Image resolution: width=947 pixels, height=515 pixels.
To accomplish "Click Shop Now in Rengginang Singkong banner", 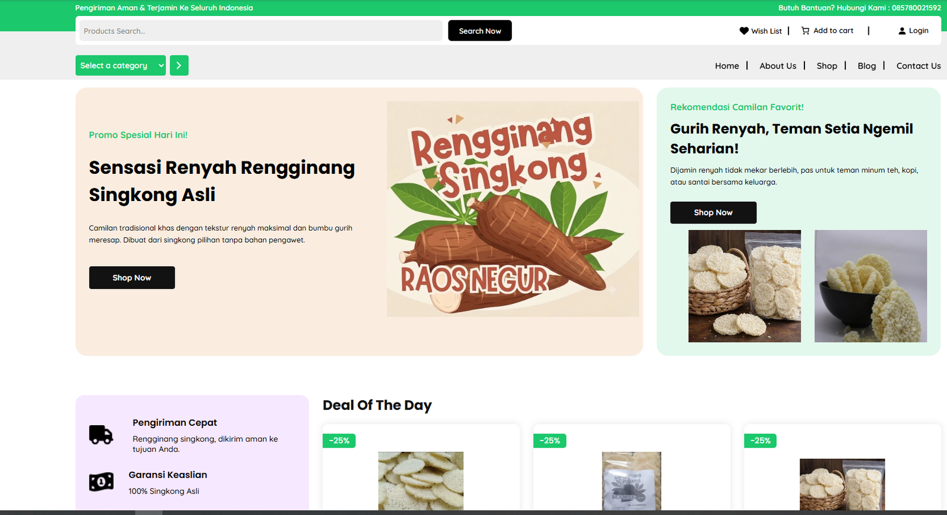I will pyautogui.click(x=132, y=277).
